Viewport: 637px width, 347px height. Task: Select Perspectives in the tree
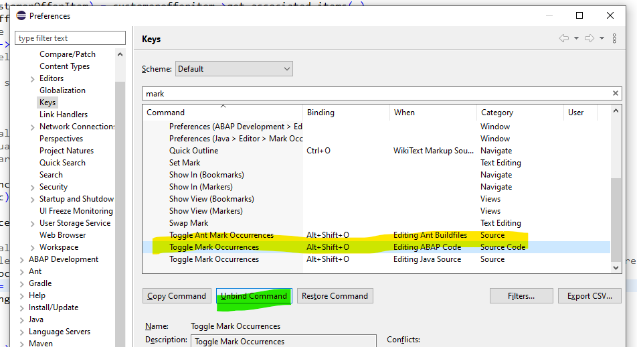point(61,139)
